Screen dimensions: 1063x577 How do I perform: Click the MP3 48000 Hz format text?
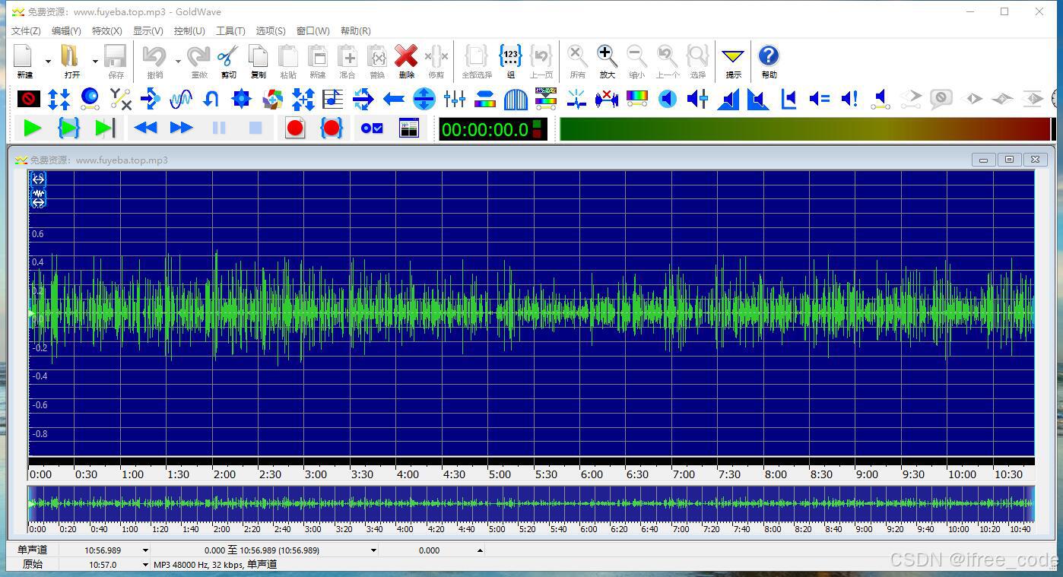click(x=215, y=565)
